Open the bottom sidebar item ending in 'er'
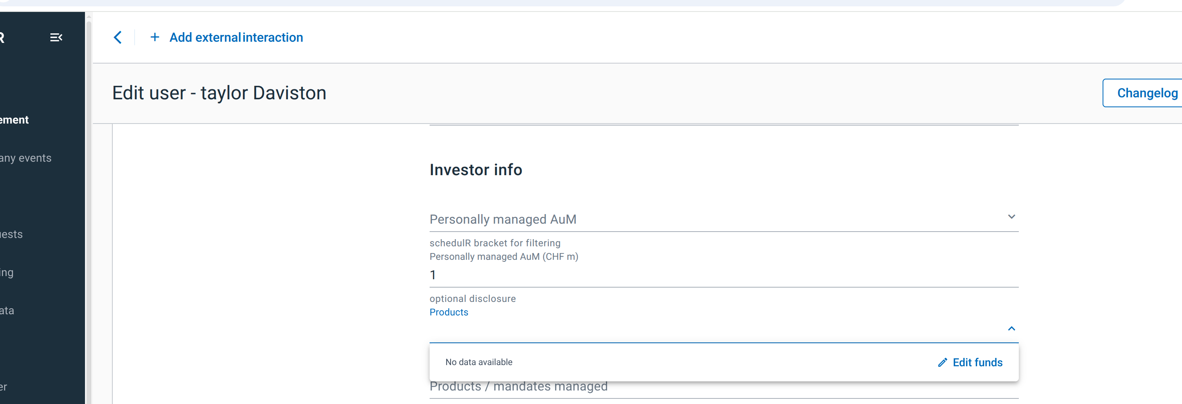The width and height of the screenshot is (1182, 404). tap(4, 387)
